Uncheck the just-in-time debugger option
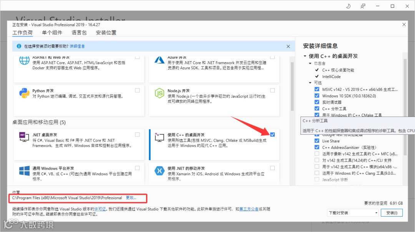The height and width of the screenshot is (232, 415). (317, 102)
